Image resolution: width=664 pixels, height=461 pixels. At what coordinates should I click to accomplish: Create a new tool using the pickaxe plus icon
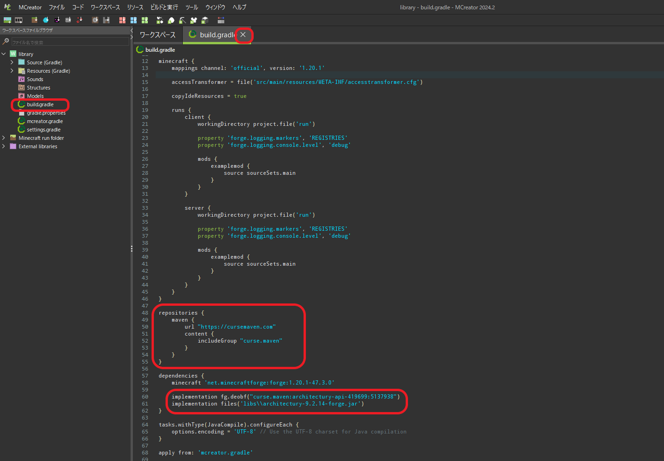click(181, 20)
